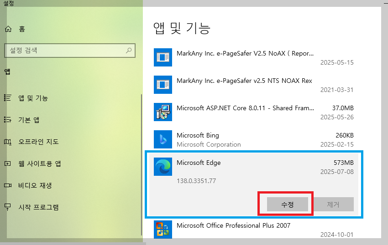Select the MarkAny e-PageSafer v2.5 NTS NOAX Rex entry
Image resolution: width=388 pixels, height=245 pixels.
tap(244, 81)
